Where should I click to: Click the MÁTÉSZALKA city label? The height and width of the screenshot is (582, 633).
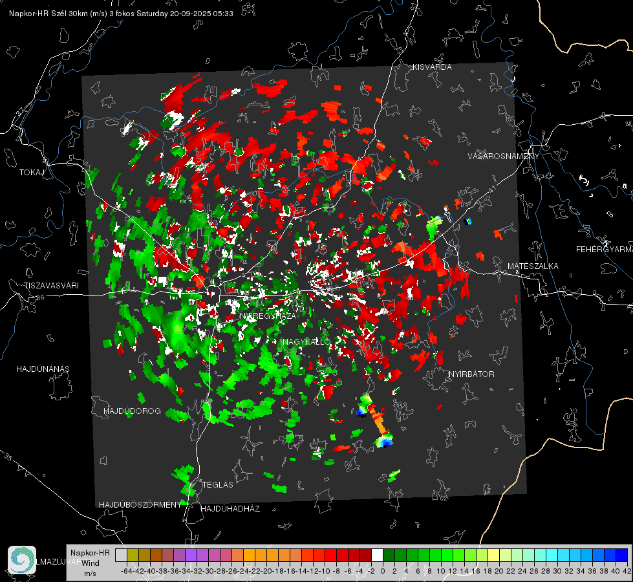pos(533,266)
